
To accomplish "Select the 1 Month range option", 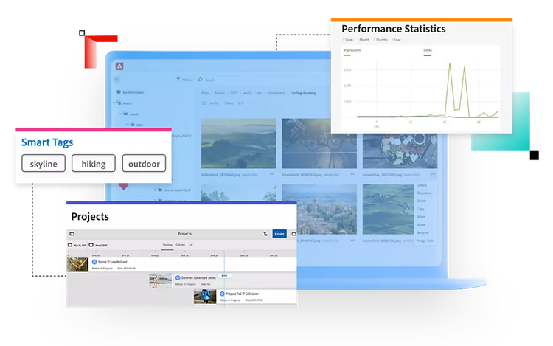I will pyautogui.click(x=364, y=39).
